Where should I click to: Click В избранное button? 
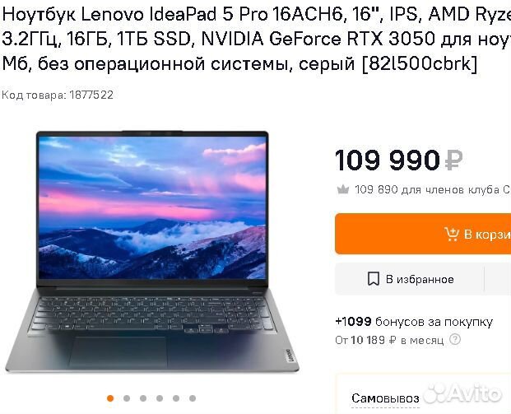pos(410,279)
